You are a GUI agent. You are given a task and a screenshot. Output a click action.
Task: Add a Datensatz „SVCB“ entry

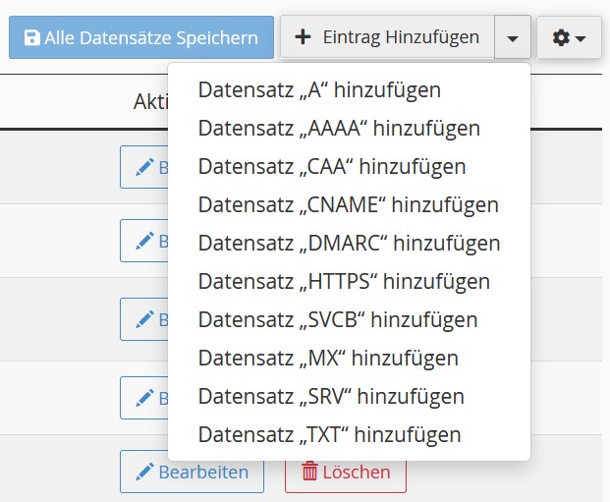(x=349, y=320)
